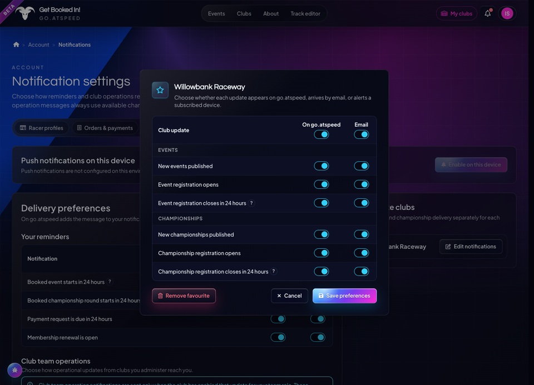
Task: Toggle Event registration opens Email switch
Action: point(361,184)
